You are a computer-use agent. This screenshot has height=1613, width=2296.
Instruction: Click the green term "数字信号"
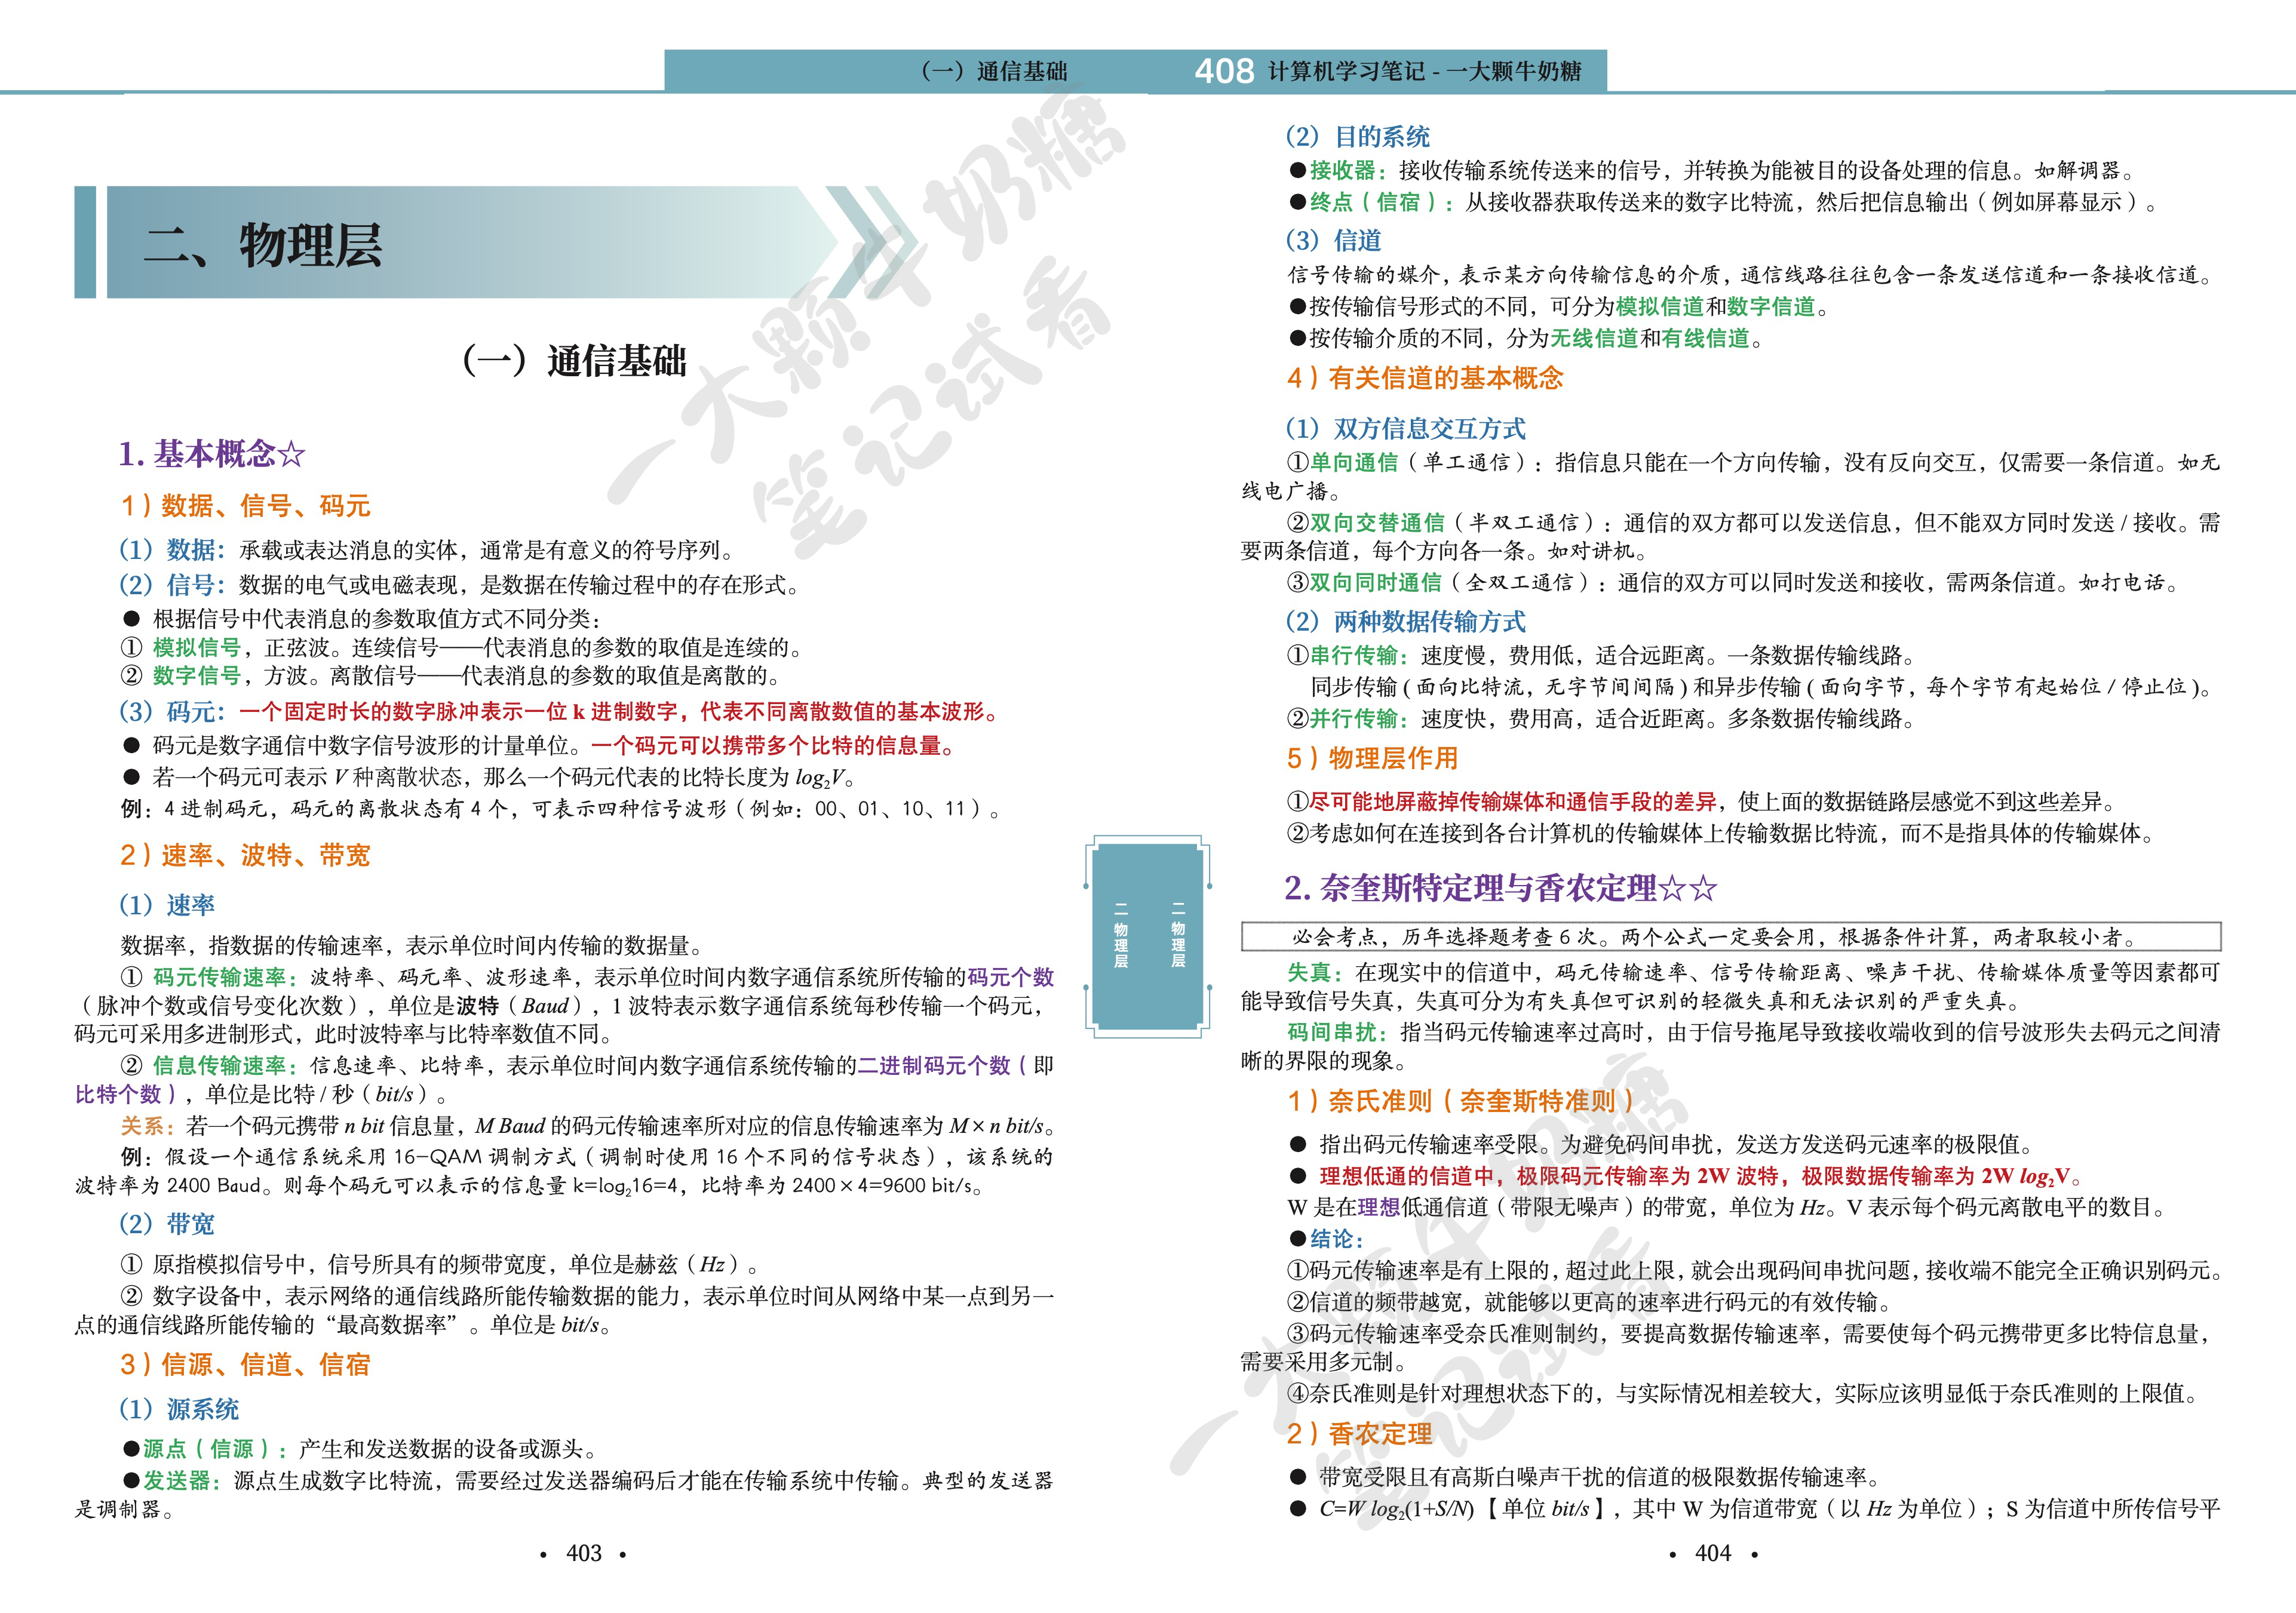click(196, 676)
